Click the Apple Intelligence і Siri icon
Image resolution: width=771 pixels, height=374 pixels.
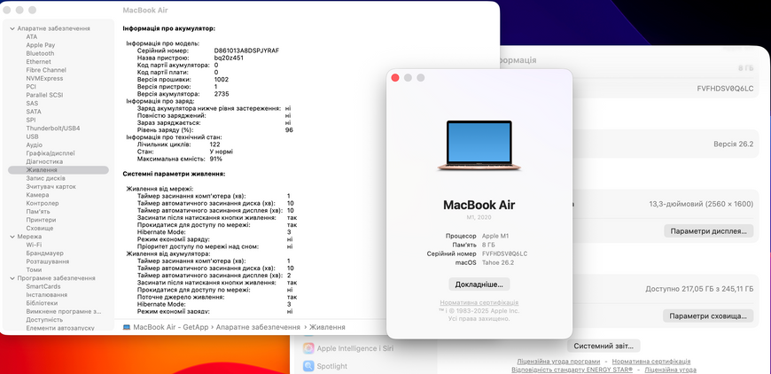(308, 348)
